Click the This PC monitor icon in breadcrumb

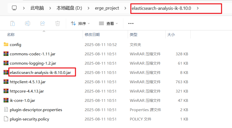click(14, 8)
